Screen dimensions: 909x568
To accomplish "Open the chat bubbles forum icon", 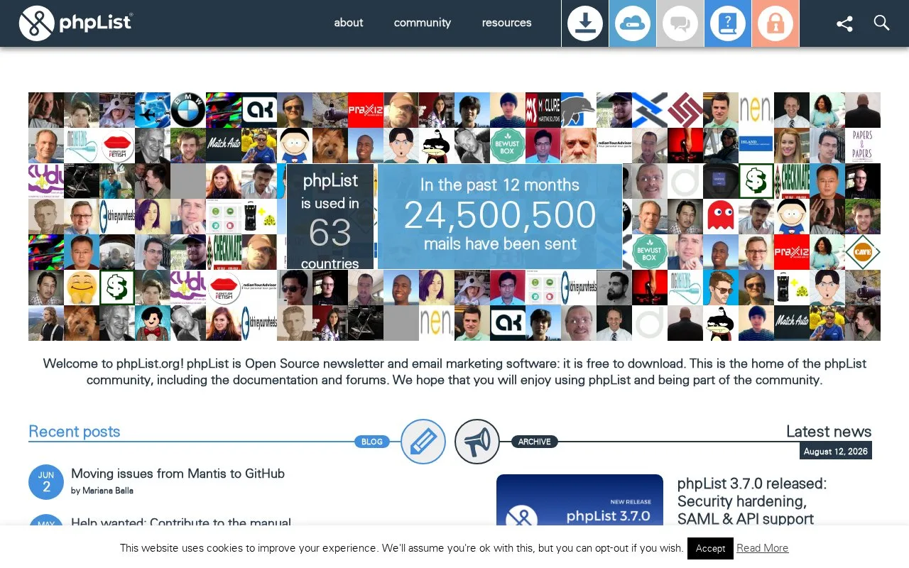I will [680, 23].
